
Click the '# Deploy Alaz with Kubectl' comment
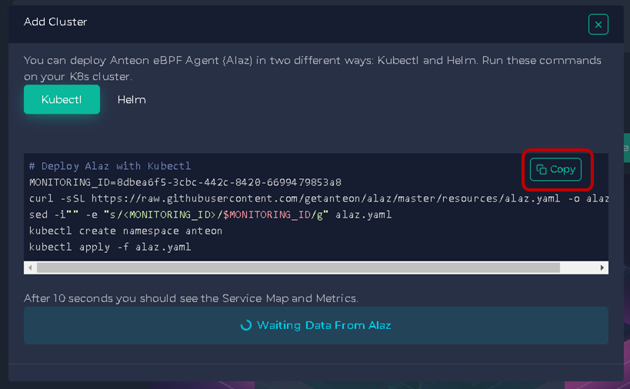pyautogui.click(x=110, y=166)
